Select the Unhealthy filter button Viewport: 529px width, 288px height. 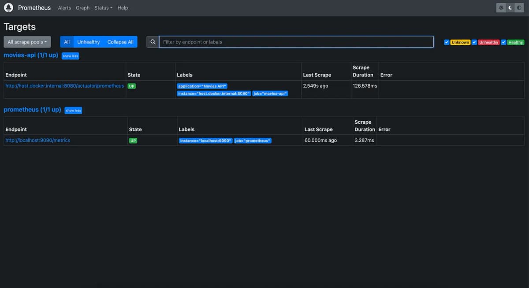tap(89, 42)
